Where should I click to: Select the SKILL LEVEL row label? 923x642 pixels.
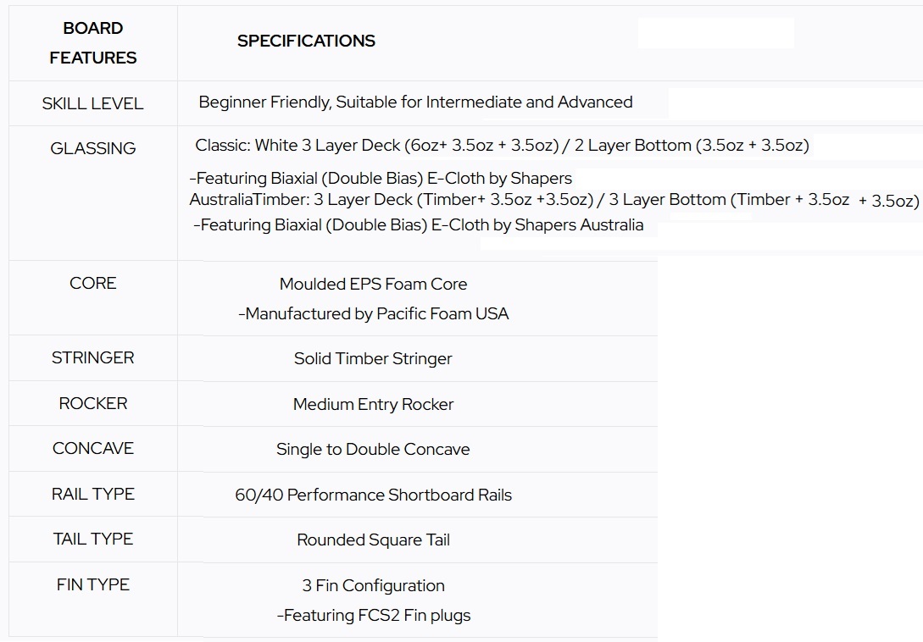(x=92, y=103)
